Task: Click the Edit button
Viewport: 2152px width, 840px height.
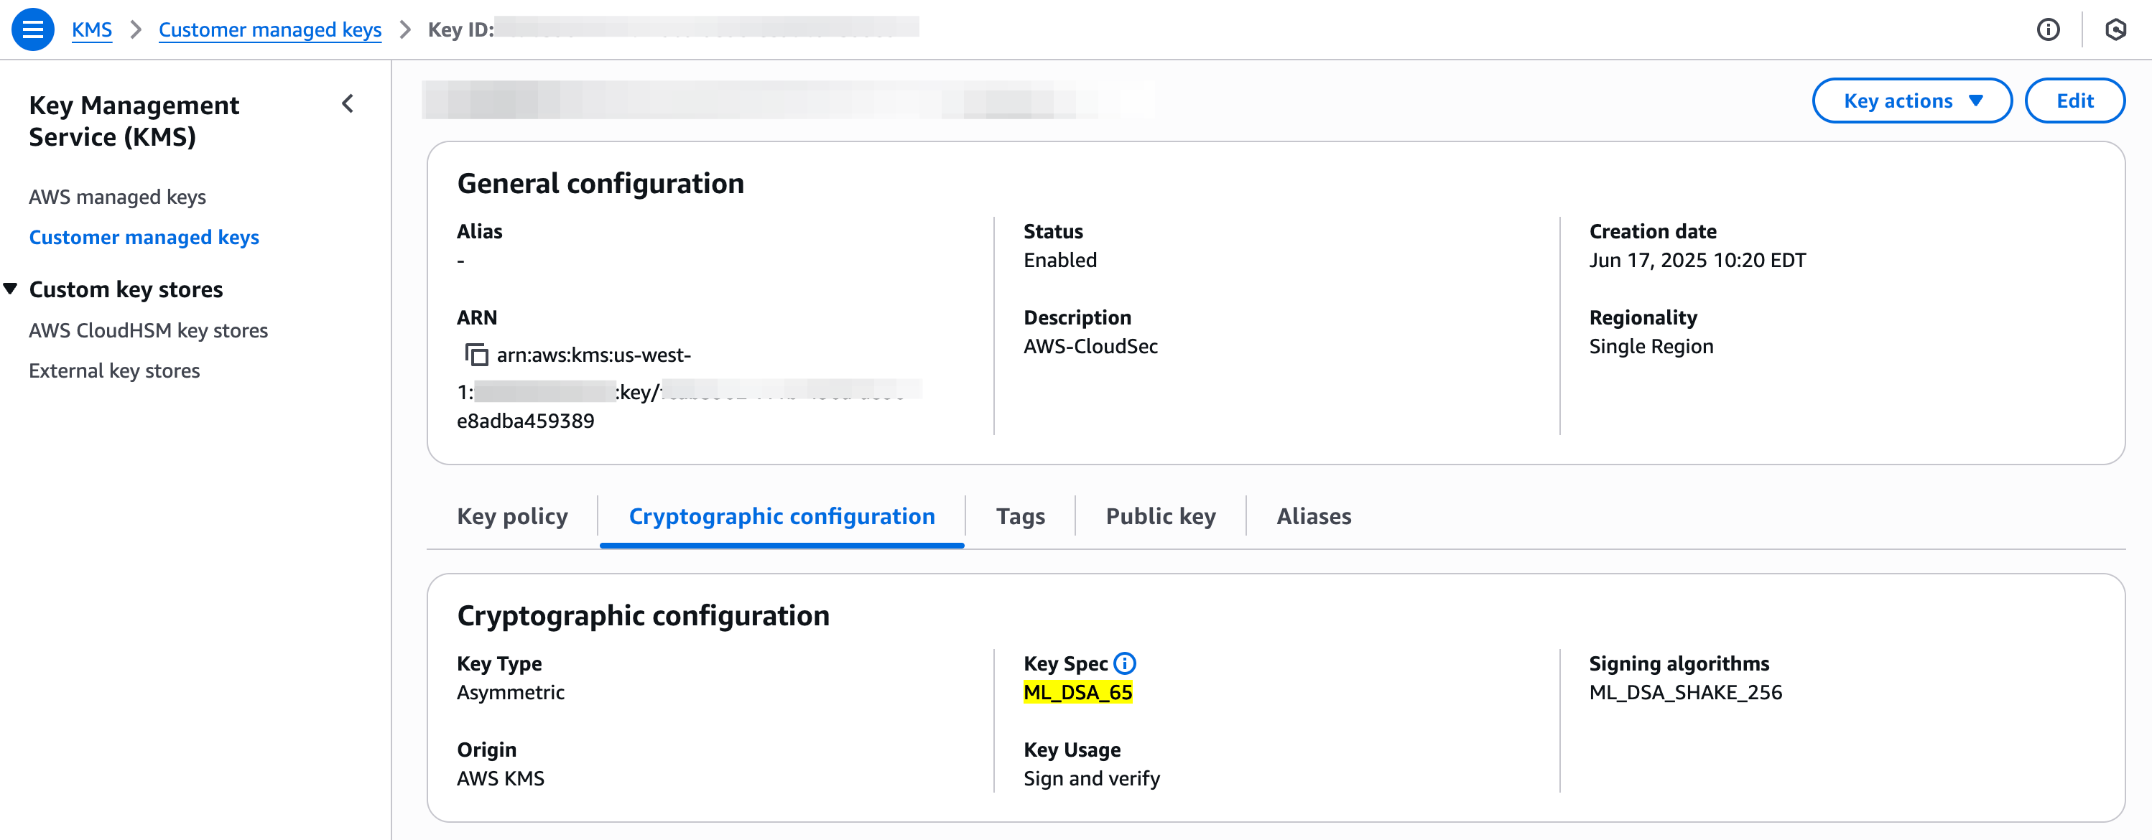Action: click(x=2074, y=101)
